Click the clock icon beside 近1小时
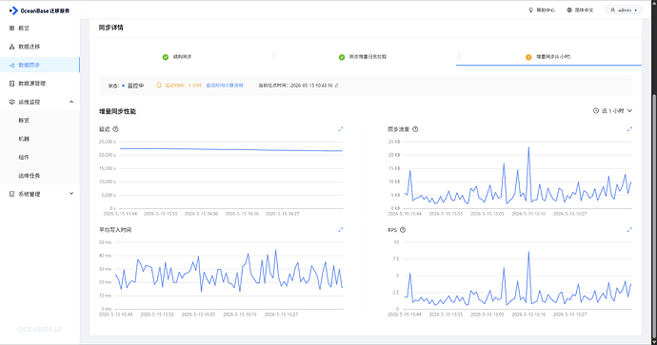Screen dimensions: 657x345 pyautogui.click(x=596, y=111)
